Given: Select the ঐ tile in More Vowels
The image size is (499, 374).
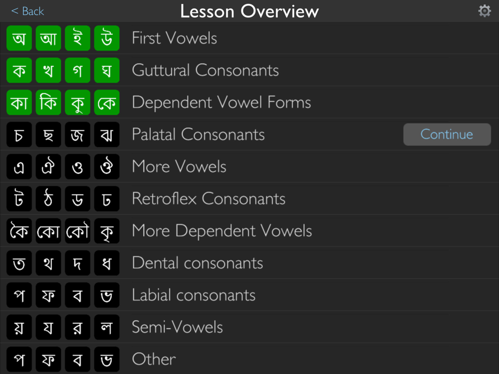Looking at the screenshot, I should click(48, 167).
